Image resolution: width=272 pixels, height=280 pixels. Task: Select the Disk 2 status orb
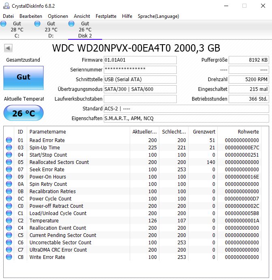pyautogui.click(x=71, y=24)
